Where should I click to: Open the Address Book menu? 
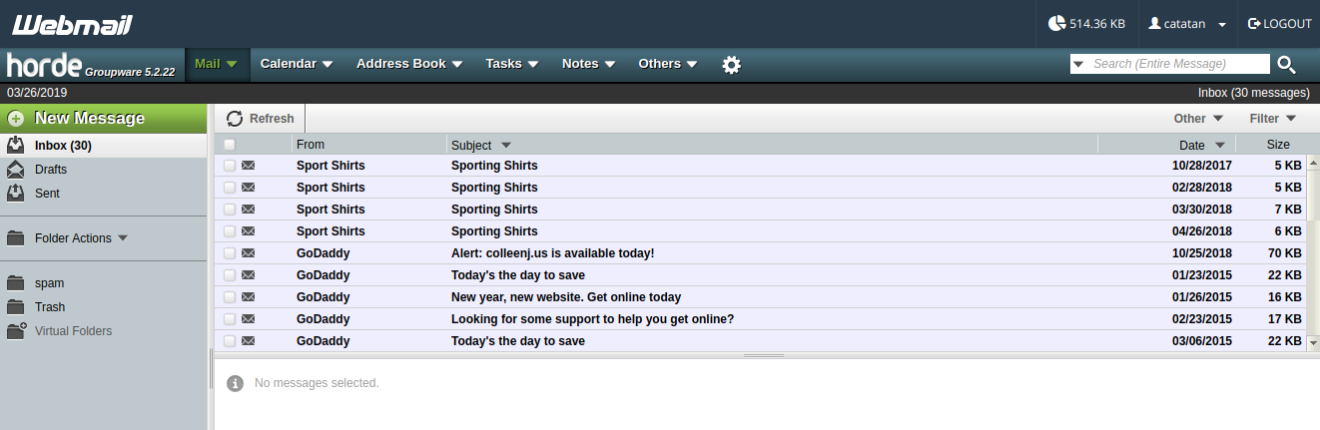[x=408, y=64]
